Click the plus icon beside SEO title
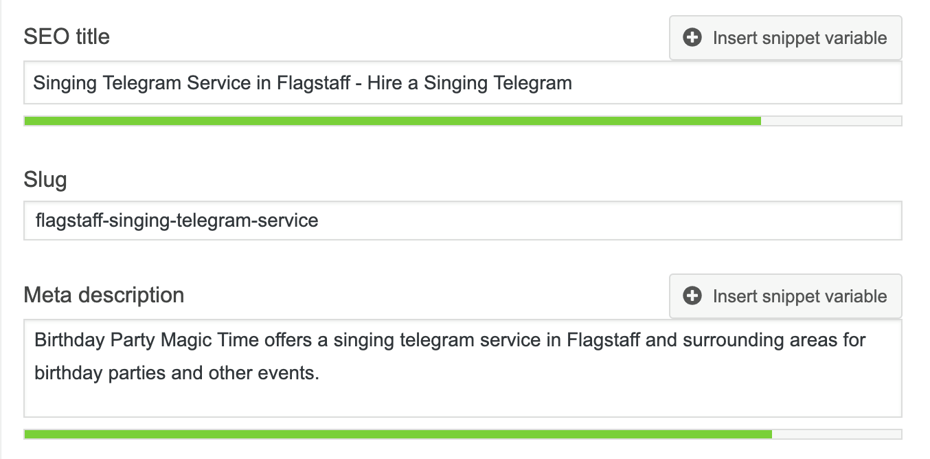 (x=692, y=38)
